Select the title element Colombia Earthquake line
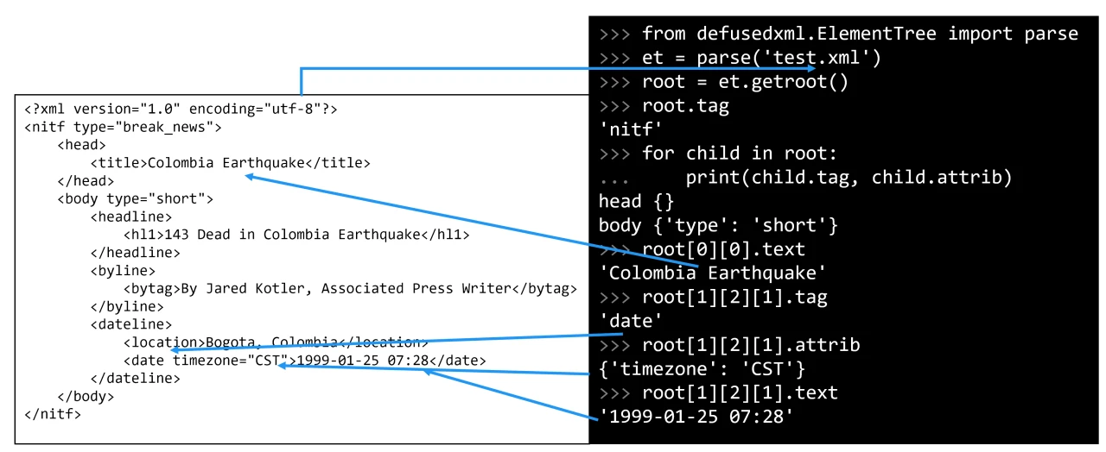 click(x=230, y=163)
